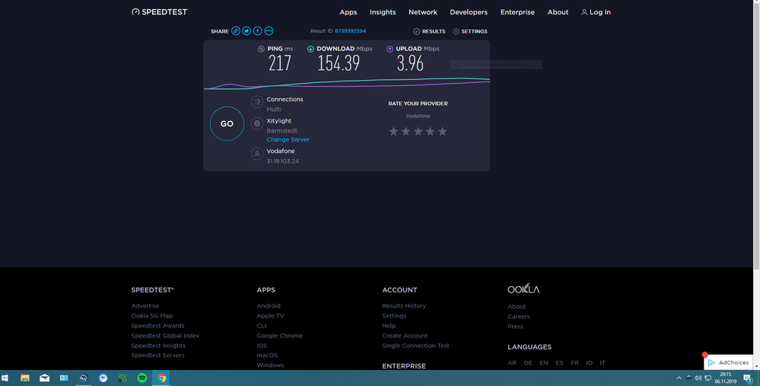Open Create Account link
Viewport: 760px width, 386px height.
coord(405,336)
